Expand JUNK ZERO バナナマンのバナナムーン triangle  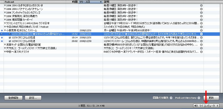click(5, 9)
